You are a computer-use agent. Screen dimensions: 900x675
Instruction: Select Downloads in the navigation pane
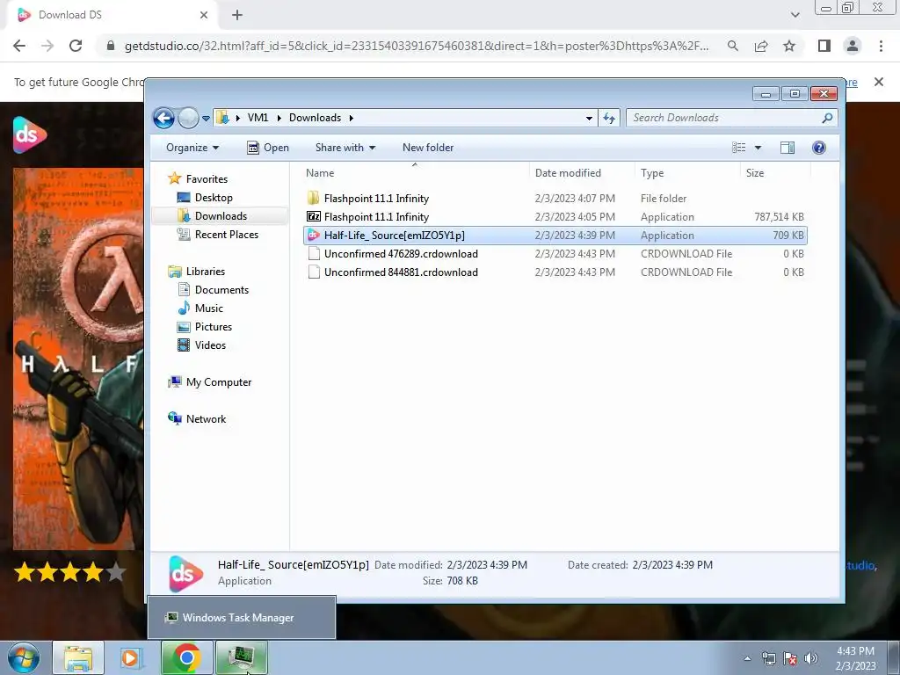221,216
